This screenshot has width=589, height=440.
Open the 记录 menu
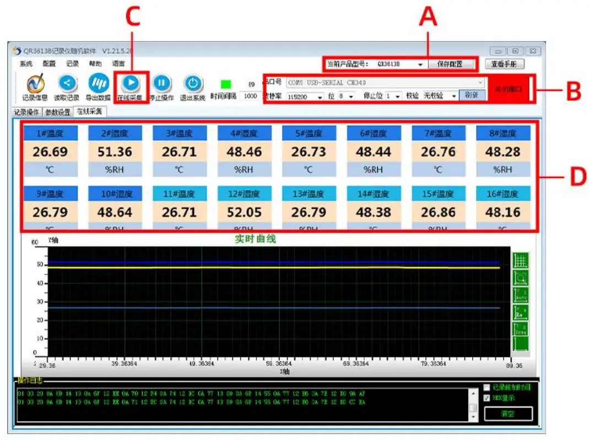[x=73, y=63]
